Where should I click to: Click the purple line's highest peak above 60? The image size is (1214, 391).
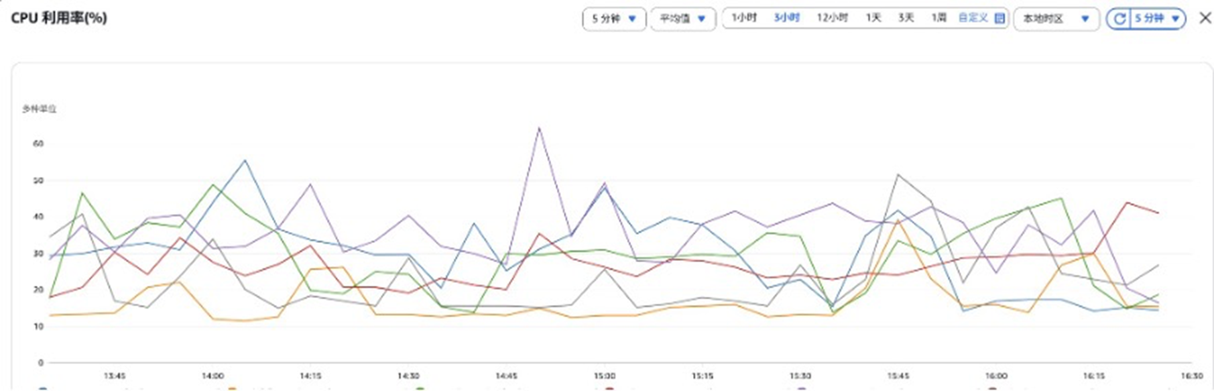539,128
